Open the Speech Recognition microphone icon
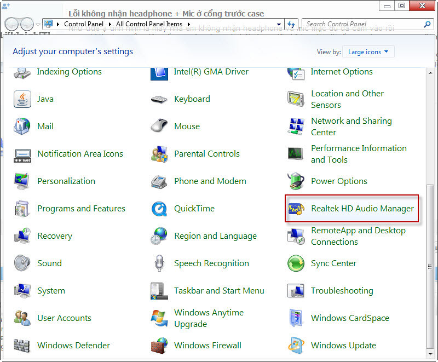The height and width of the screenshot is (362, 438). tap(159, 263)
